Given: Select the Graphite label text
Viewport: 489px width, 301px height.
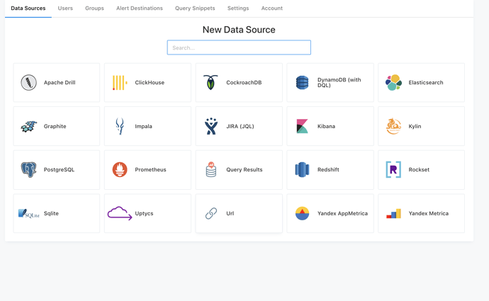Looking at the screenshot, I should click(55, 126).
